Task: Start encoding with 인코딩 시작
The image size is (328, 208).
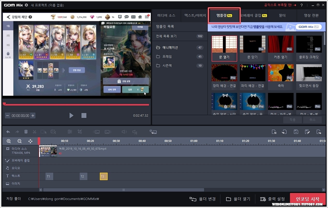Action: tap(308, 199)
